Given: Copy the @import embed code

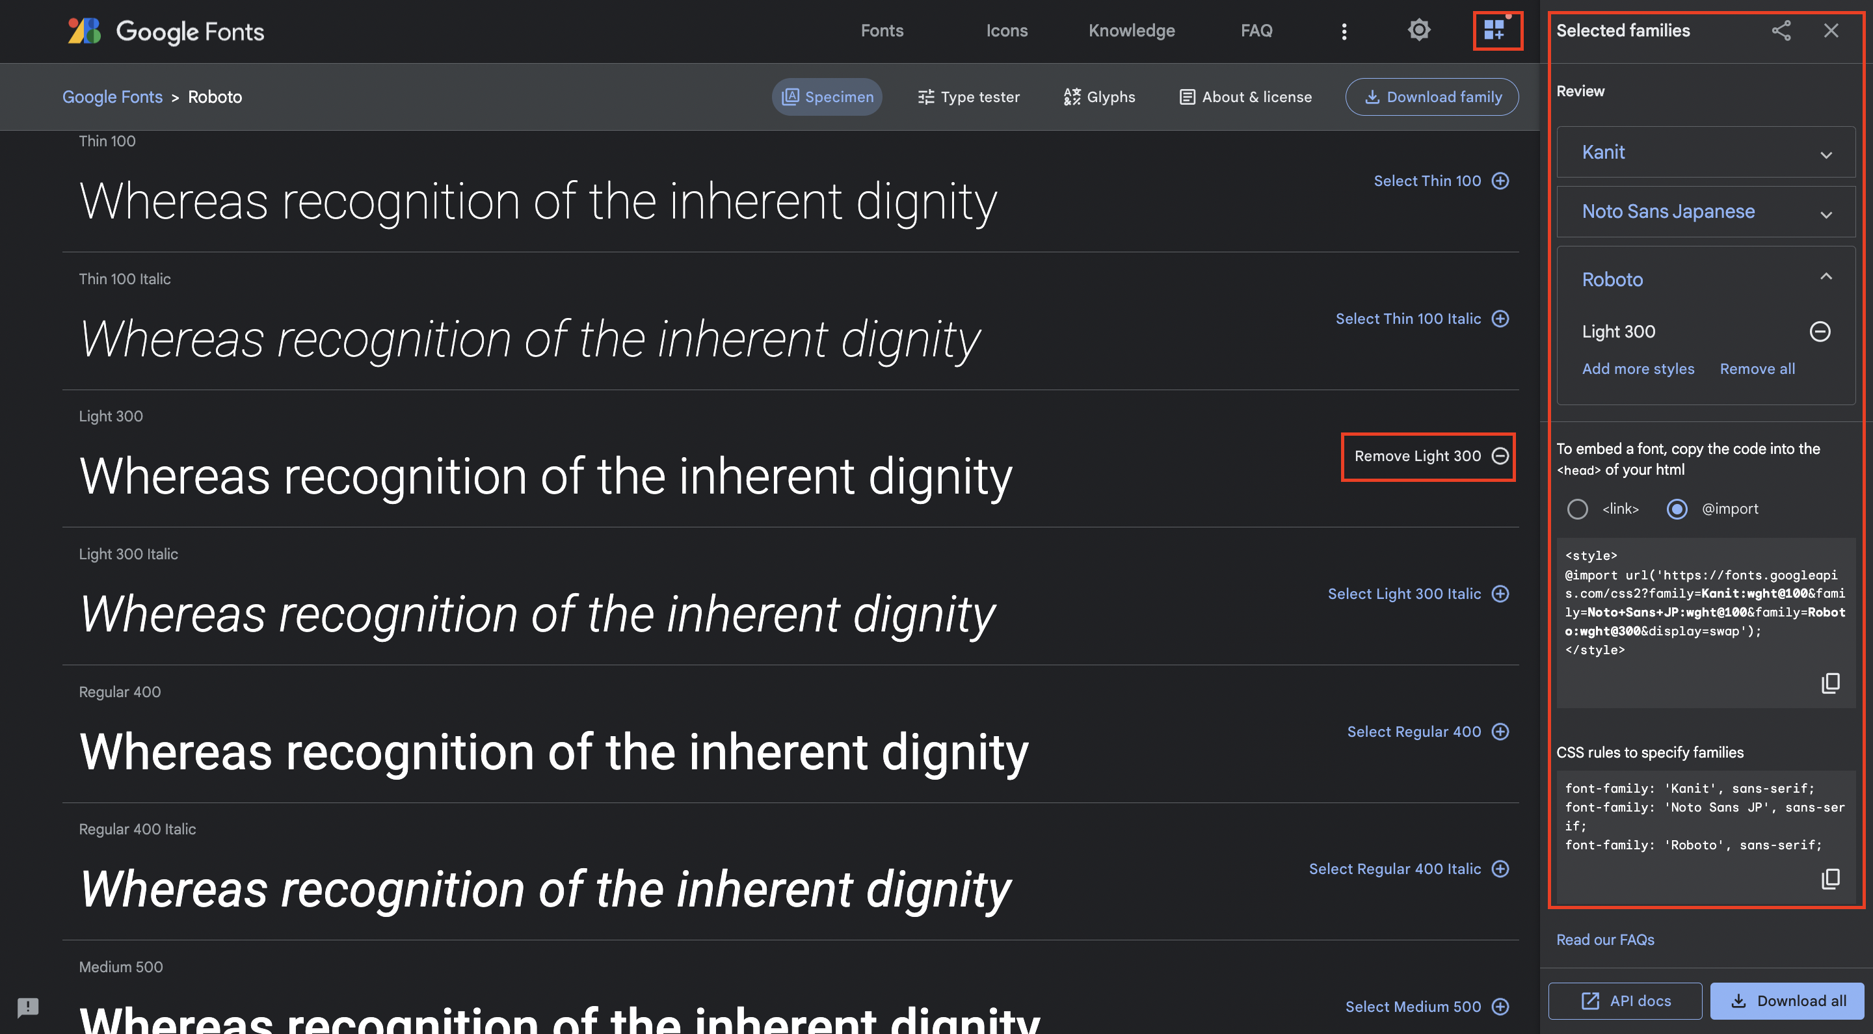Looking at the screenshot, I should tap(1830, 683).
